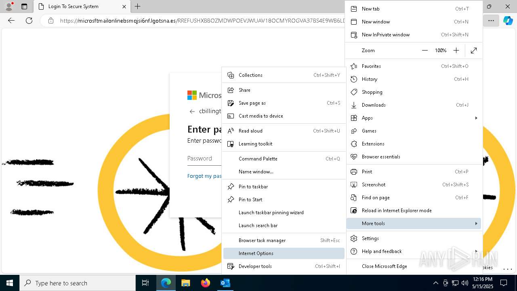The width and height of the screenshot is (517, 291).
Task: Click the Password input field
Action: click(204, 158)
